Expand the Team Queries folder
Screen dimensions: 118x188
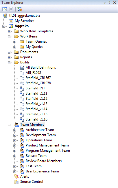(15, 42)
